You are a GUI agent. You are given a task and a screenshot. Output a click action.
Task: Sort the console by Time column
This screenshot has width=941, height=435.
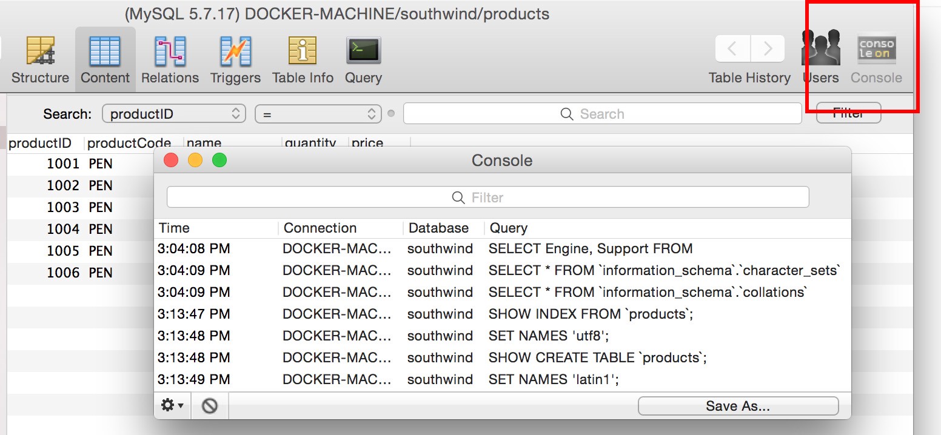click(x=216, y=228)
